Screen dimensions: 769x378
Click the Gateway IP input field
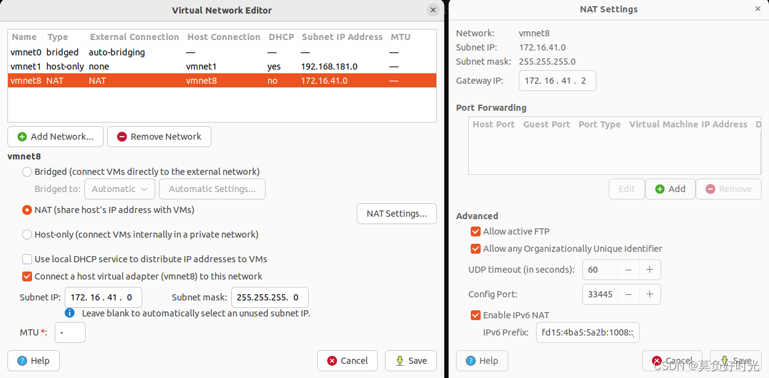pos(557,81)
